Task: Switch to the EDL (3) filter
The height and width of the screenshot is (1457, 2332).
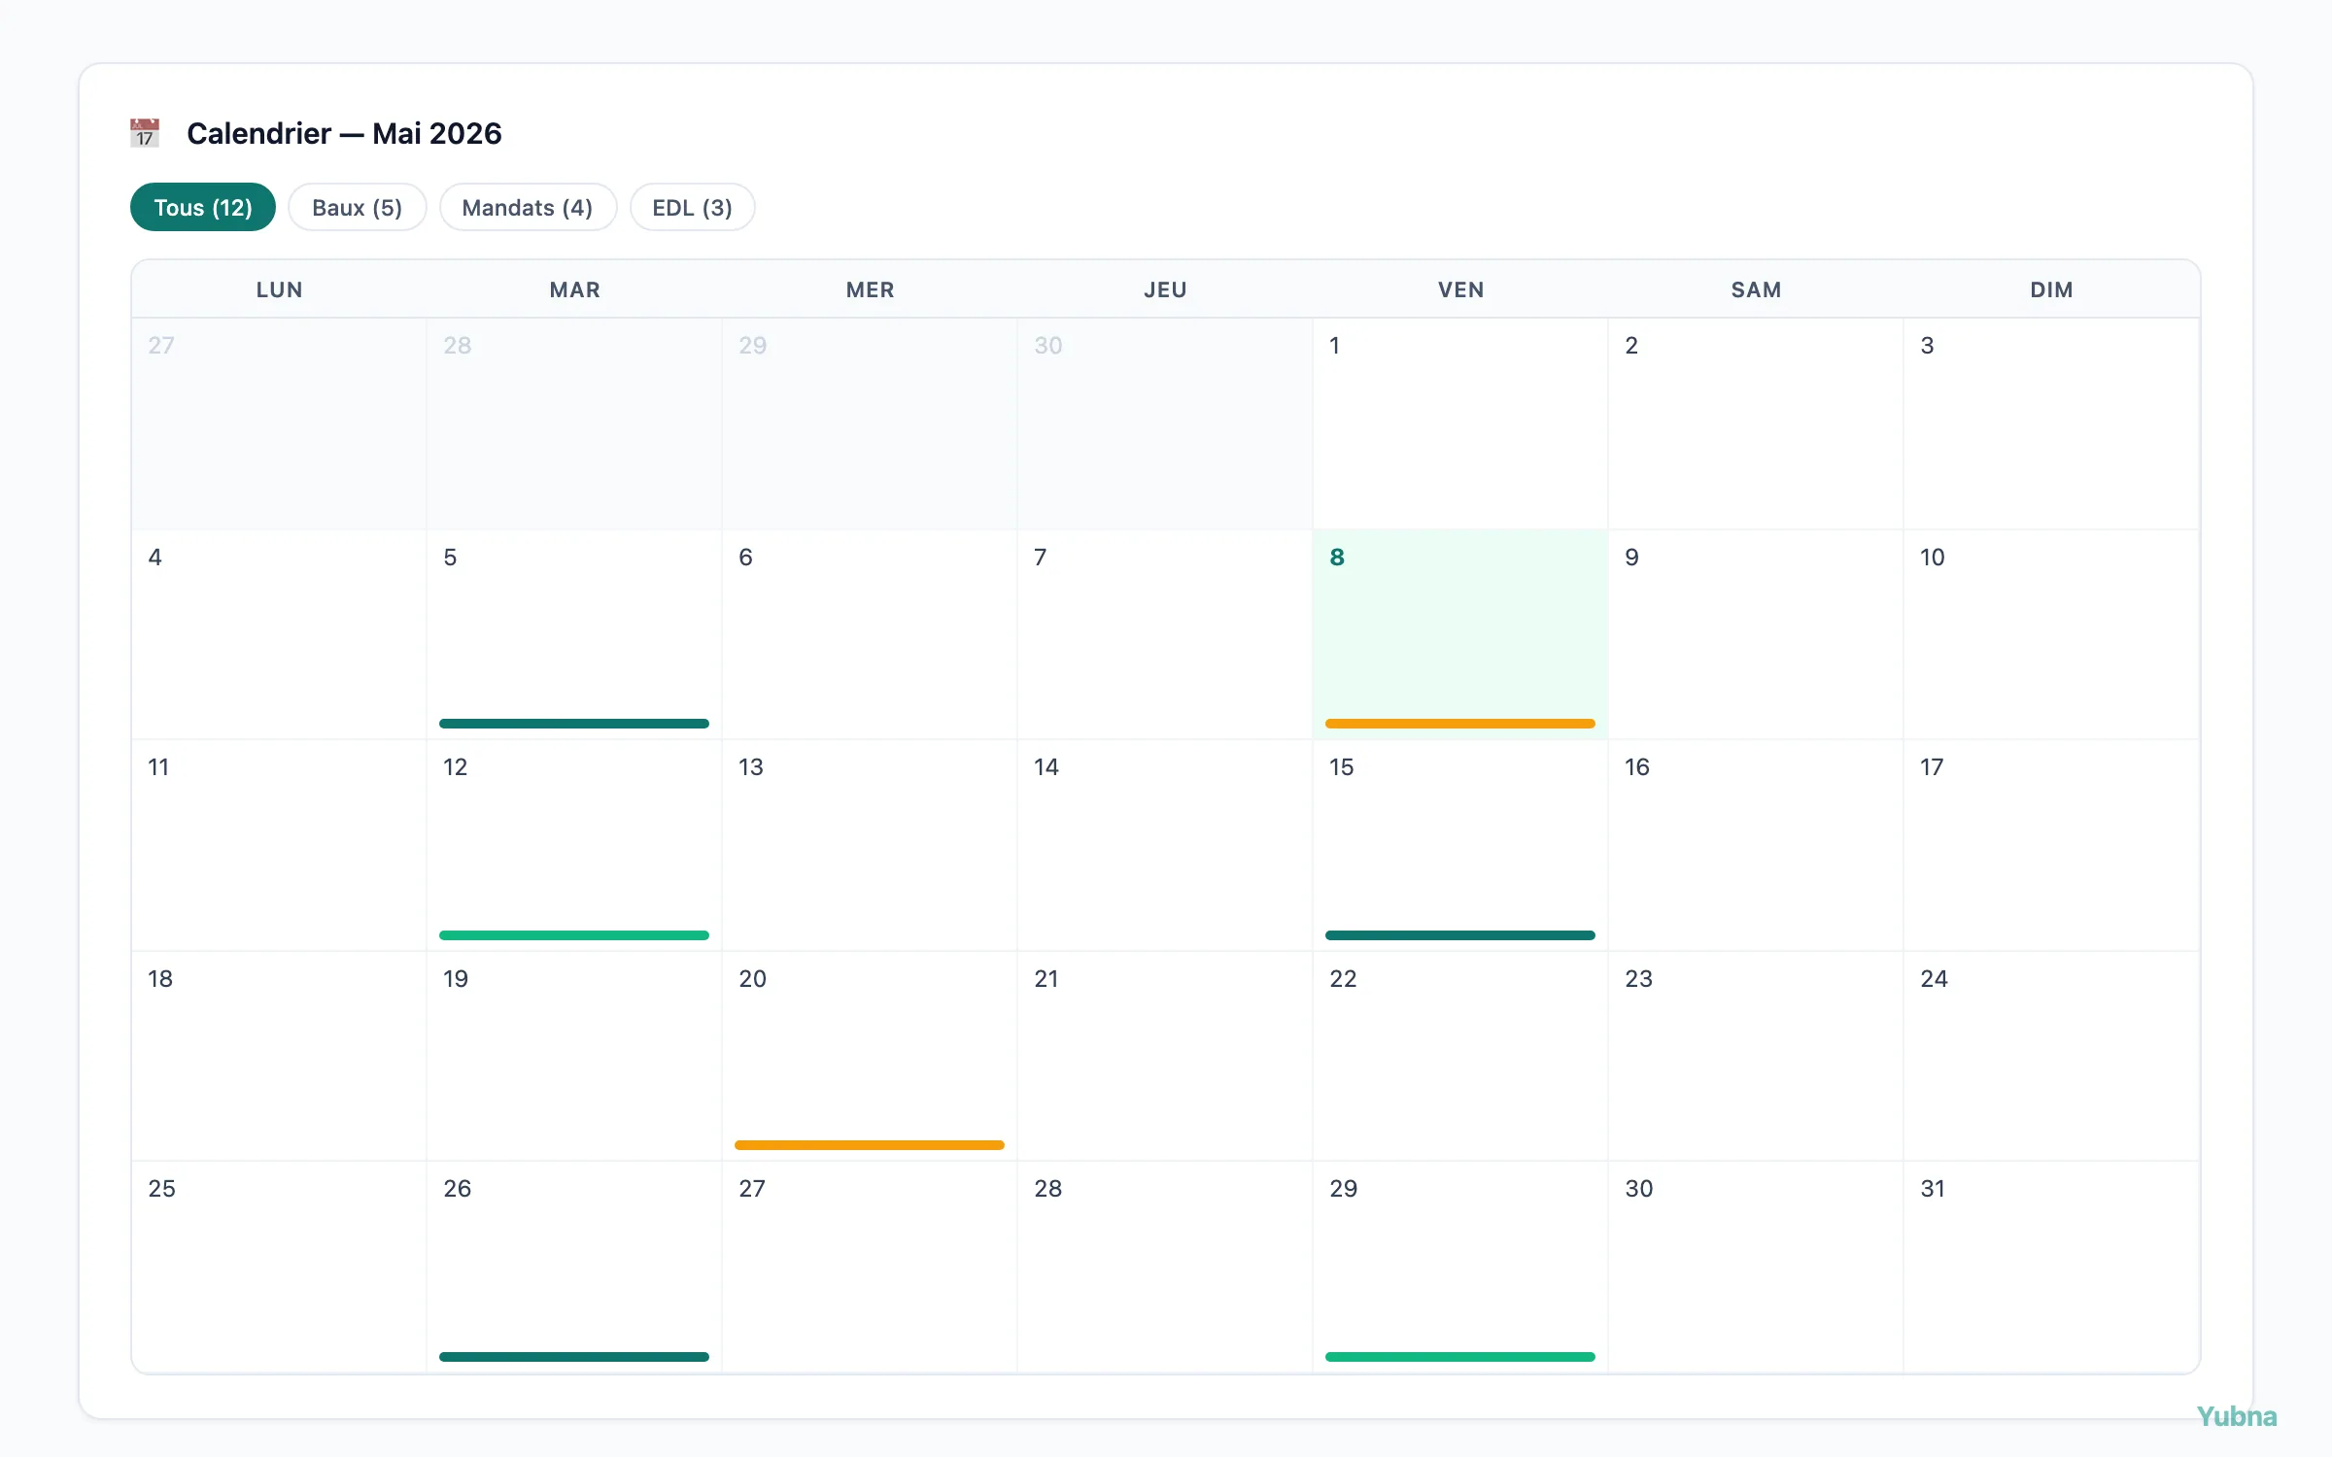Action: (x=692, y=207)
